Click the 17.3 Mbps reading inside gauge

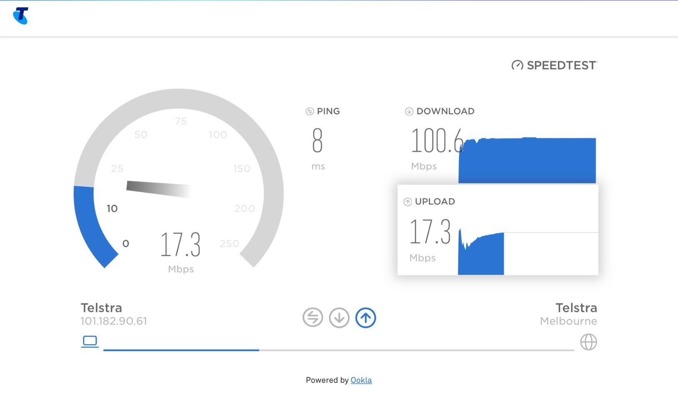point(181,245)
